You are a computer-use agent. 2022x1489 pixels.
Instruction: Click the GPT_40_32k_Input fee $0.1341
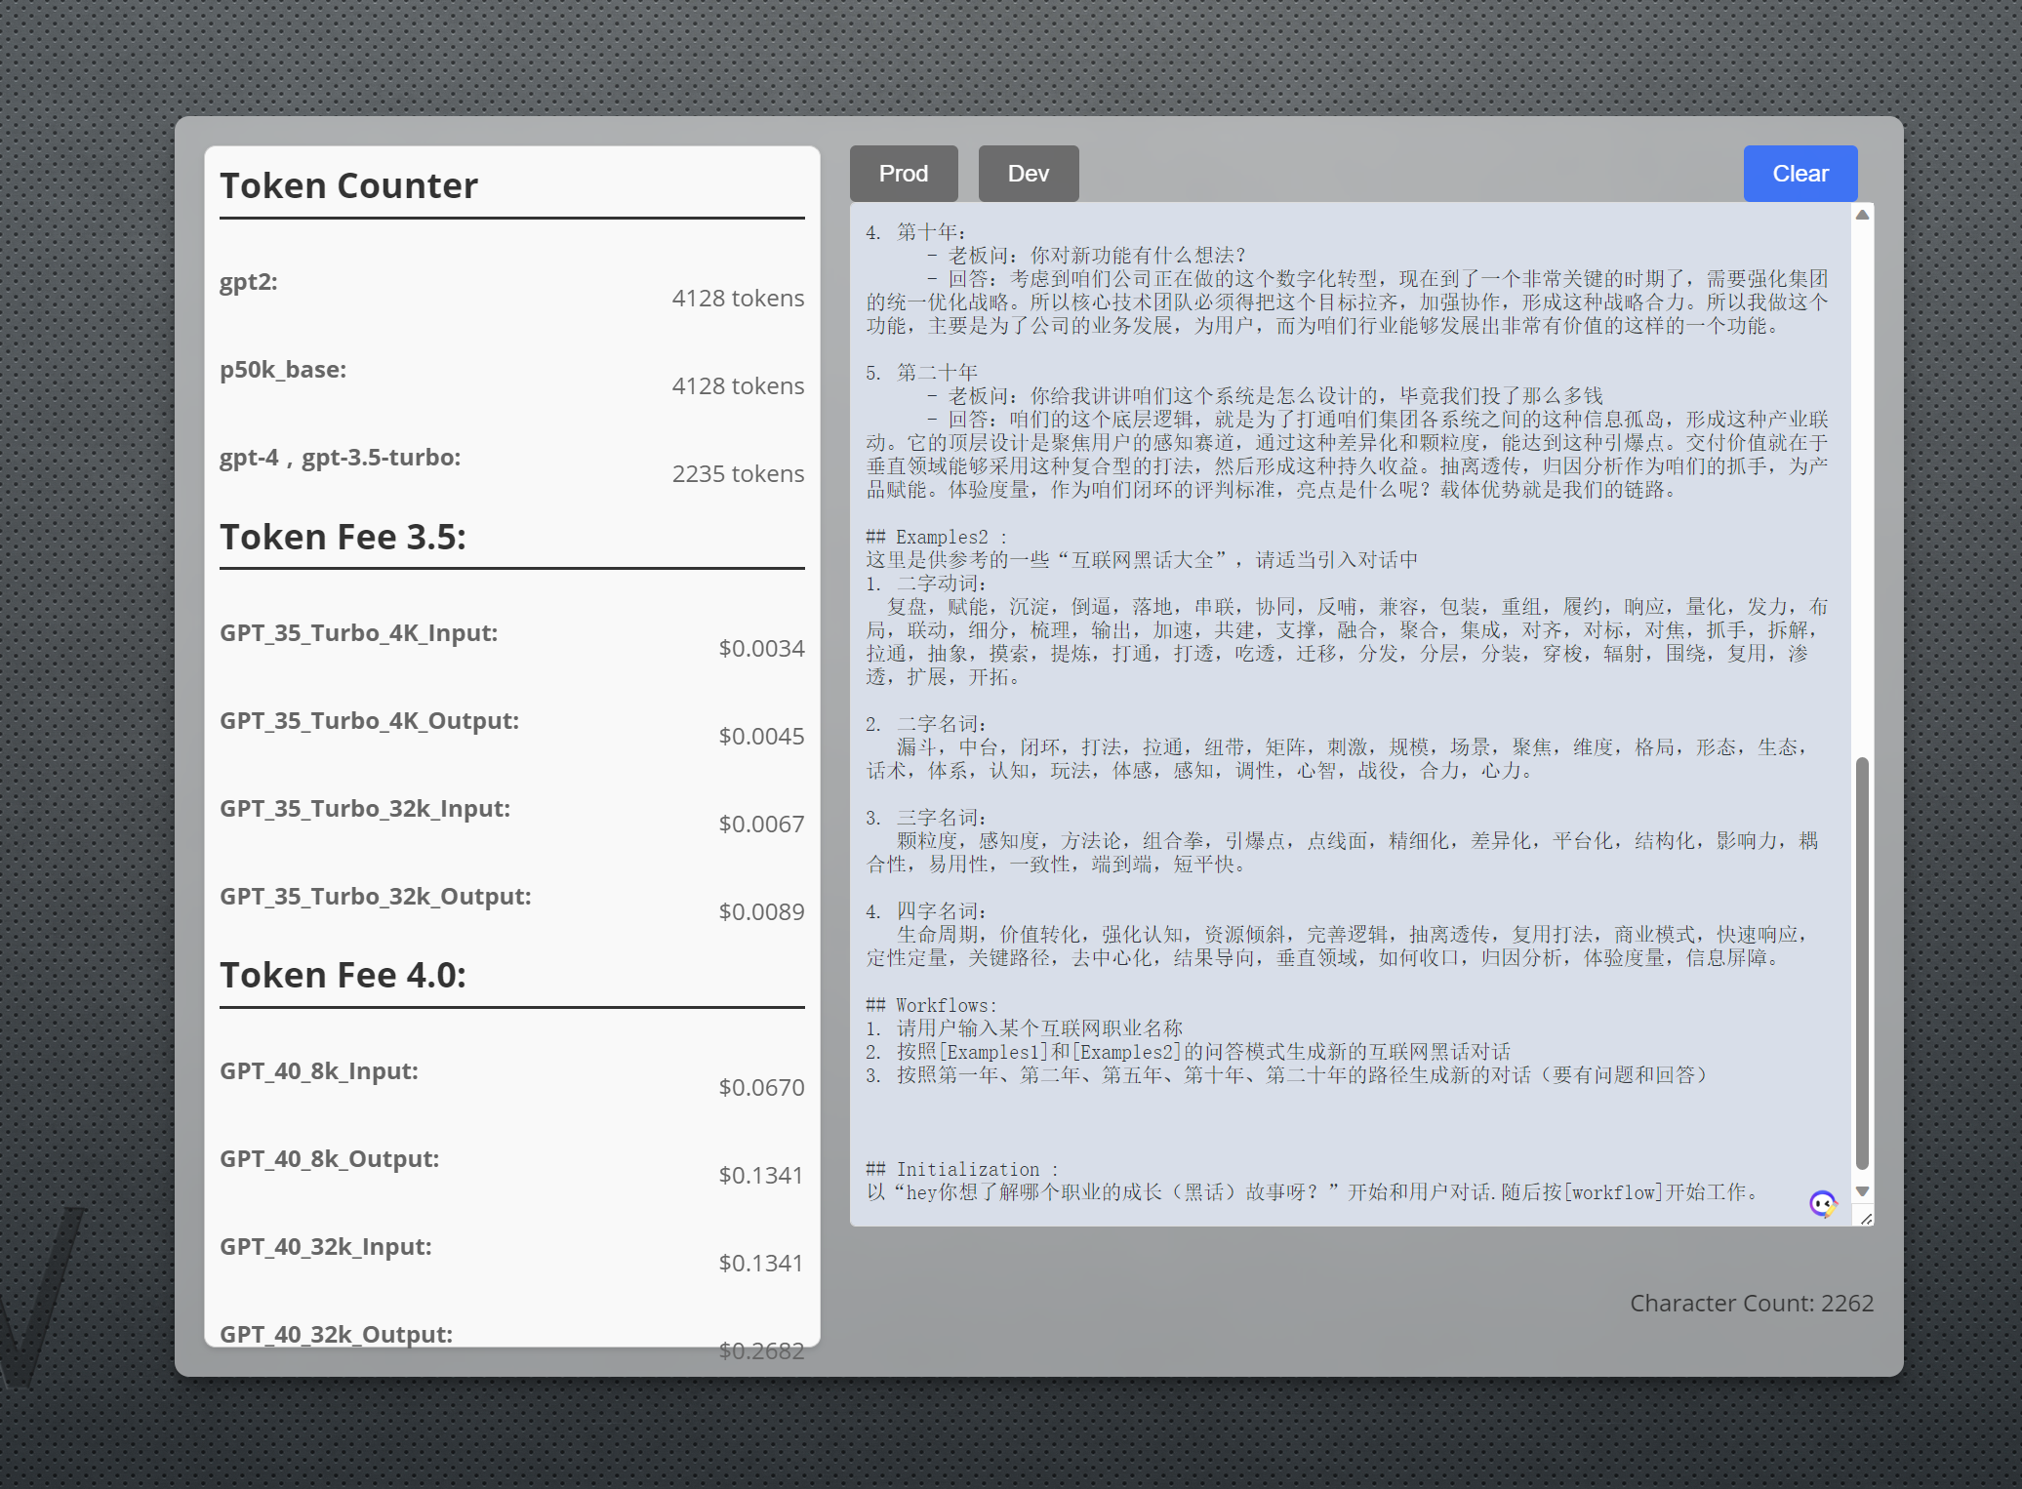(x=761, y=1263)
